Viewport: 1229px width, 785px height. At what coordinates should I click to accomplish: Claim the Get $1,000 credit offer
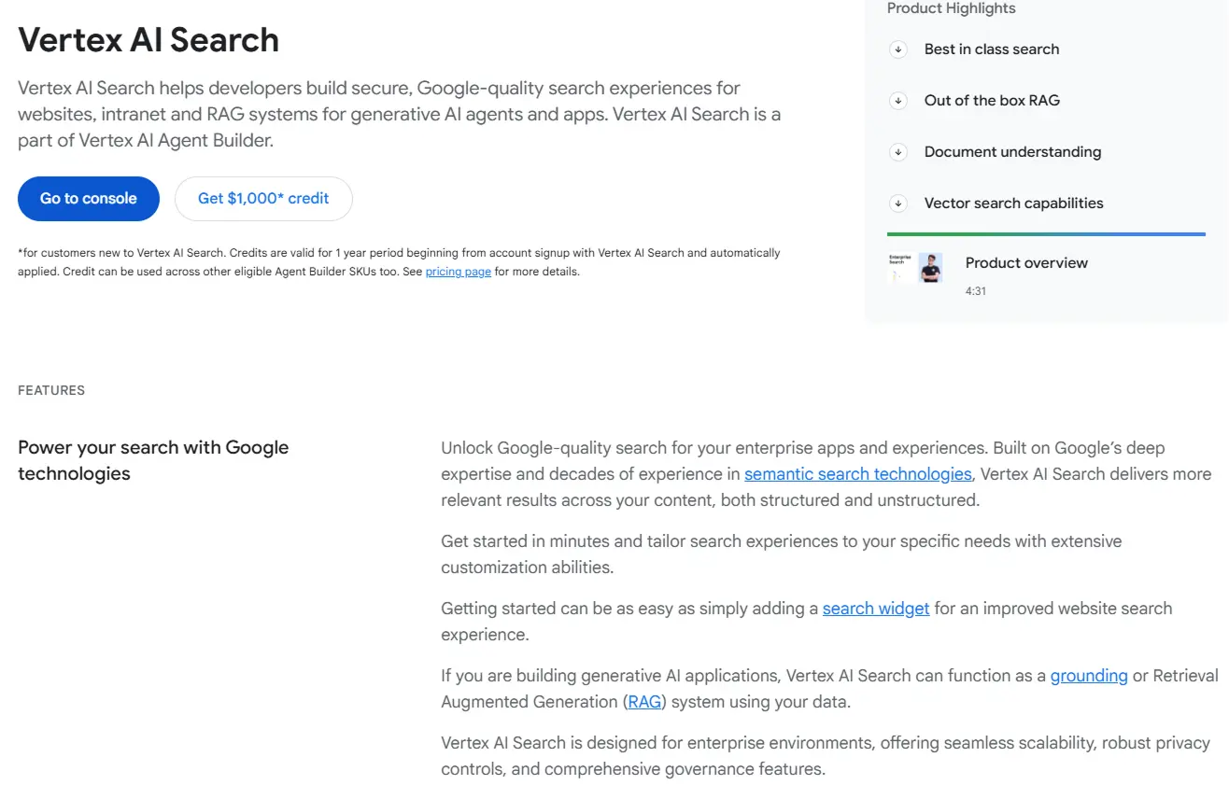tap(262, 198)
